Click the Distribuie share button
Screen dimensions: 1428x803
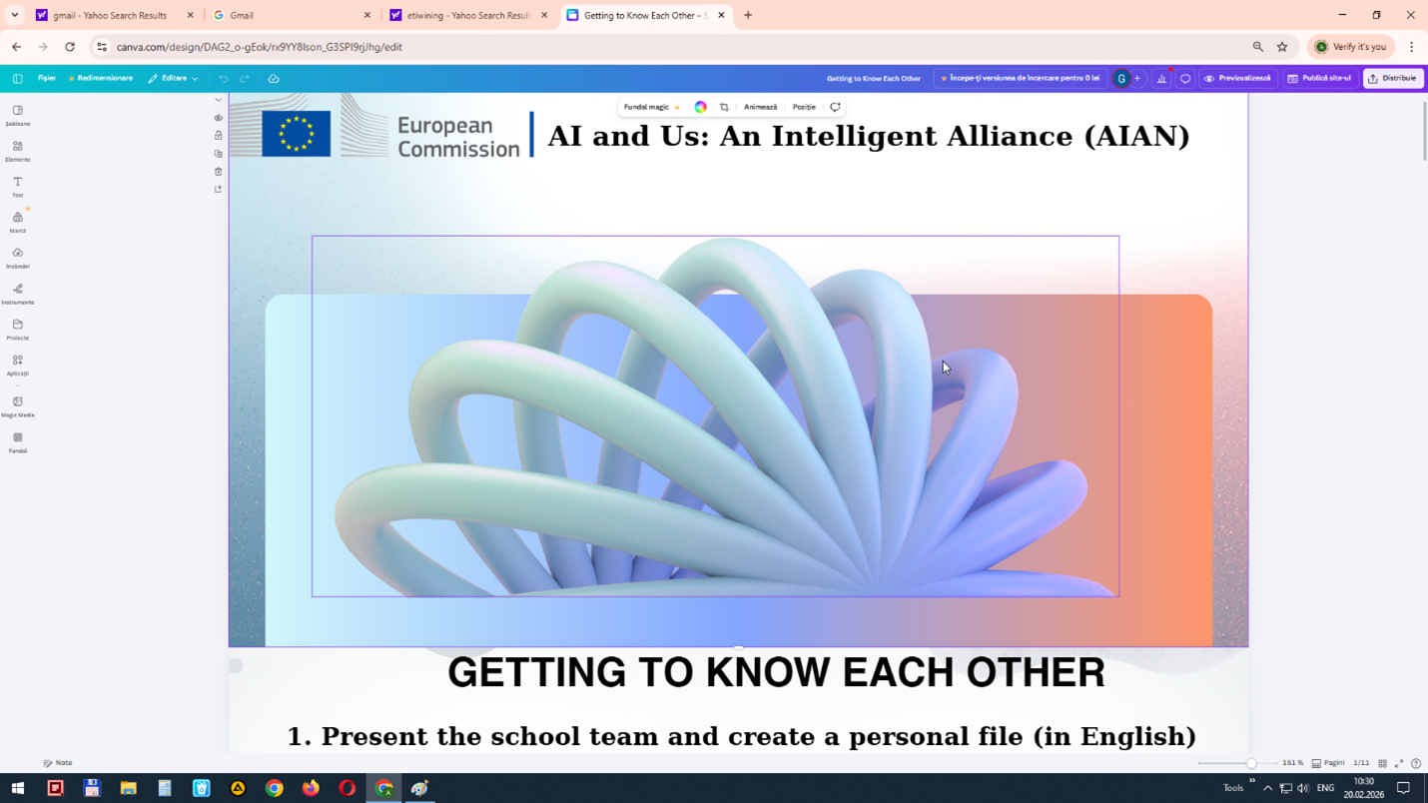click(x=1393, y=78)
